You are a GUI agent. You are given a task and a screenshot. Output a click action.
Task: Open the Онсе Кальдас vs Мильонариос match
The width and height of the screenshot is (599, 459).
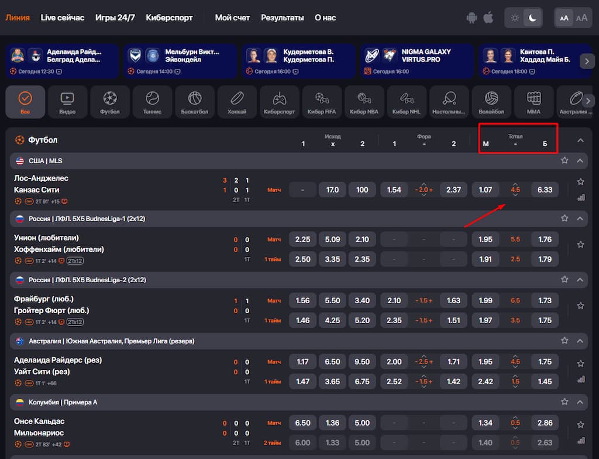[x=39, y=427]
